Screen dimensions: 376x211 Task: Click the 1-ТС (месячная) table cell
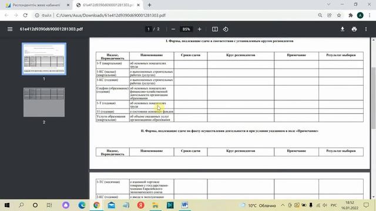coord(112,186)
